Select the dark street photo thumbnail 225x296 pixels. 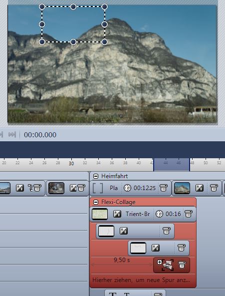point(56,188)
